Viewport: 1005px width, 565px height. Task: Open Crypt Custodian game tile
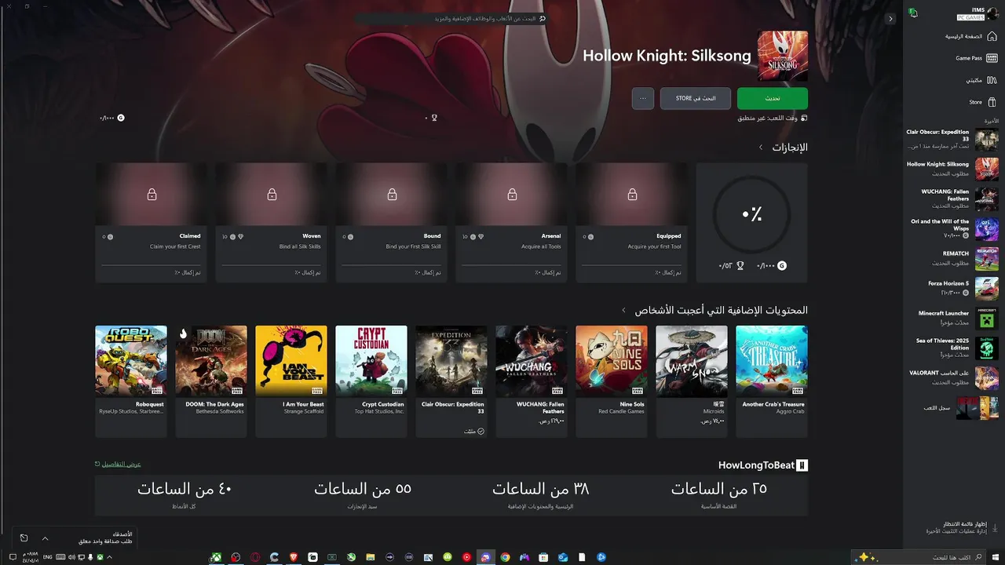tap(371, 381)
